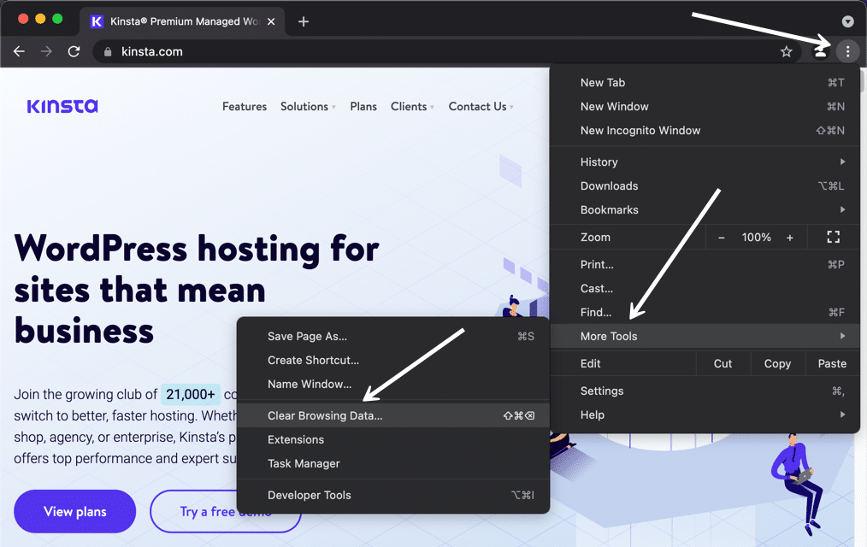Open a new tab with plus icon
The image size is (867, 547).
tap(304, 21)
